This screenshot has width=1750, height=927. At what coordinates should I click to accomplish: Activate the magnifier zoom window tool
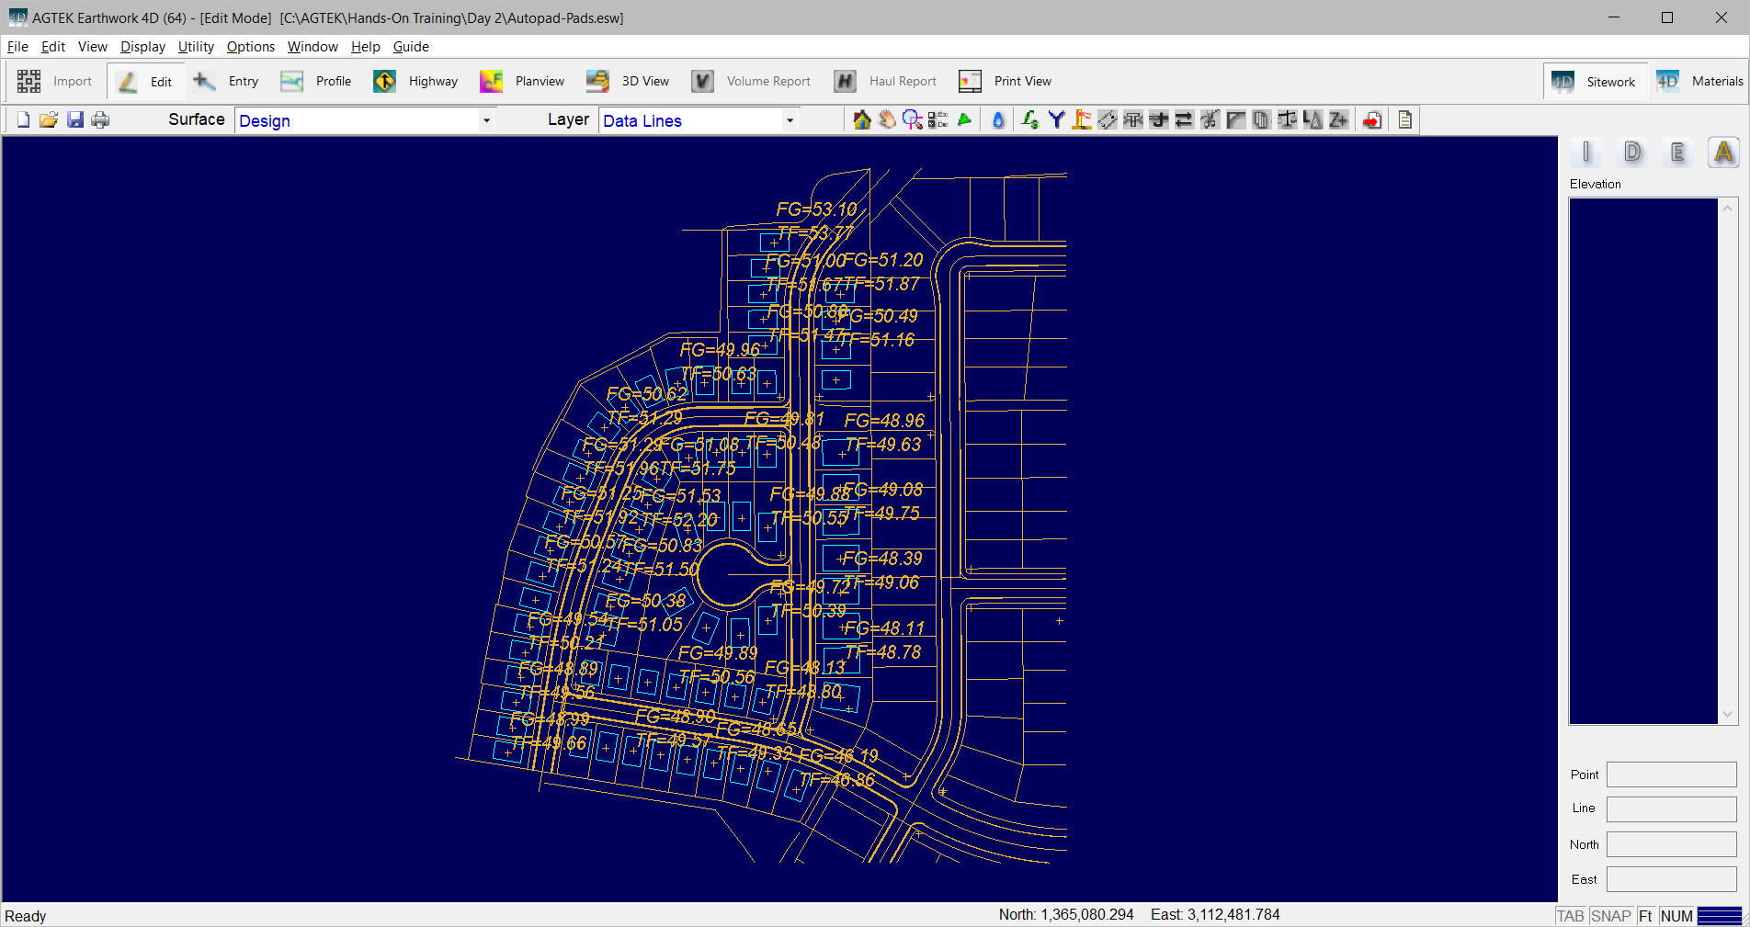tap(912, 120)
